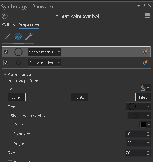Uncheck the first Shape marker layer checkbox

(6, 52)
